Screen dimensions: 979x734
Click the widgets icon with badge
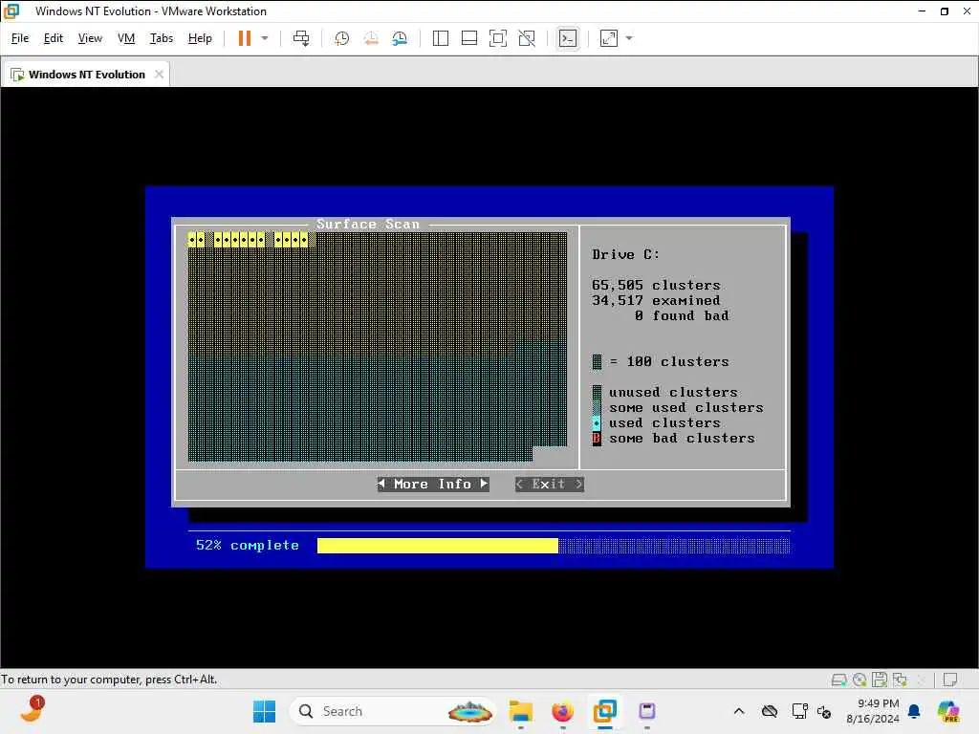click(x=32, y=710)
